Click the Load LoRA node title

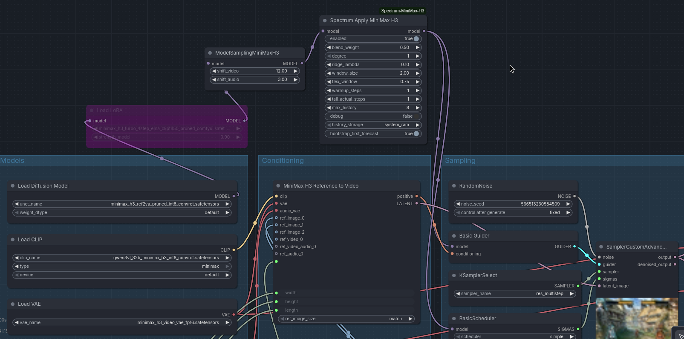coord(110,110)
